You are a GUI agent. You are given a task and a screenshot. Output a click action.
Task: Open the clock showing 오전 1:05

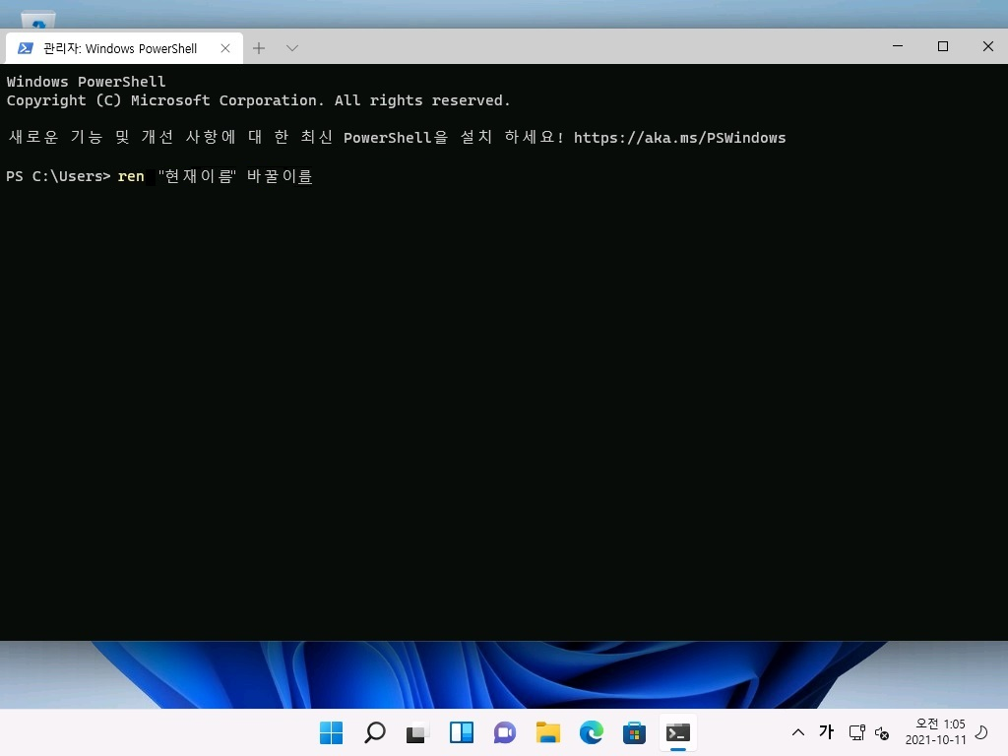(x=935, y=732)
